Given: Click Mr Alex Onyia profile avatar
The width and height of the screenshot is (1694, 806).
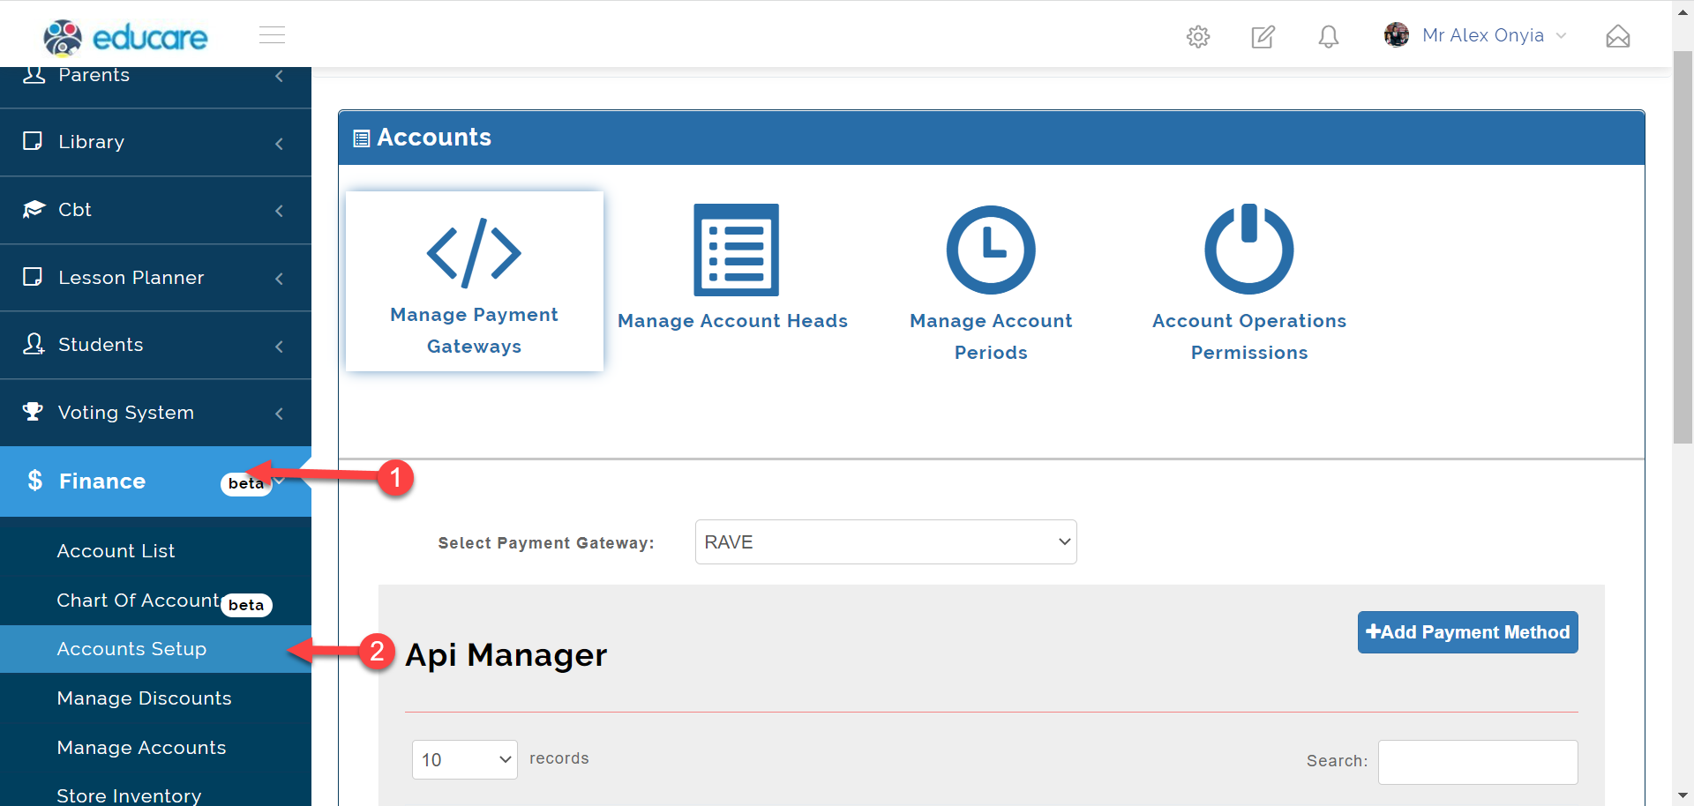Looking at the screenshot, I should click(x=1396, y=35).
